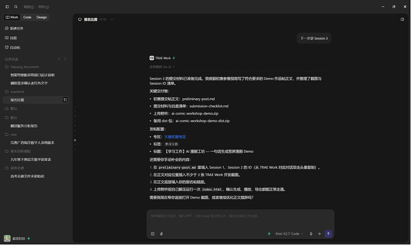Collapse the haiyang_document folder
This screenshot has width=411, height=245.
coord(22,67)
